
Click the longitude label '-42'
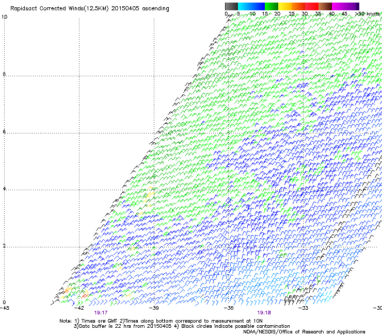coord(79,308)
